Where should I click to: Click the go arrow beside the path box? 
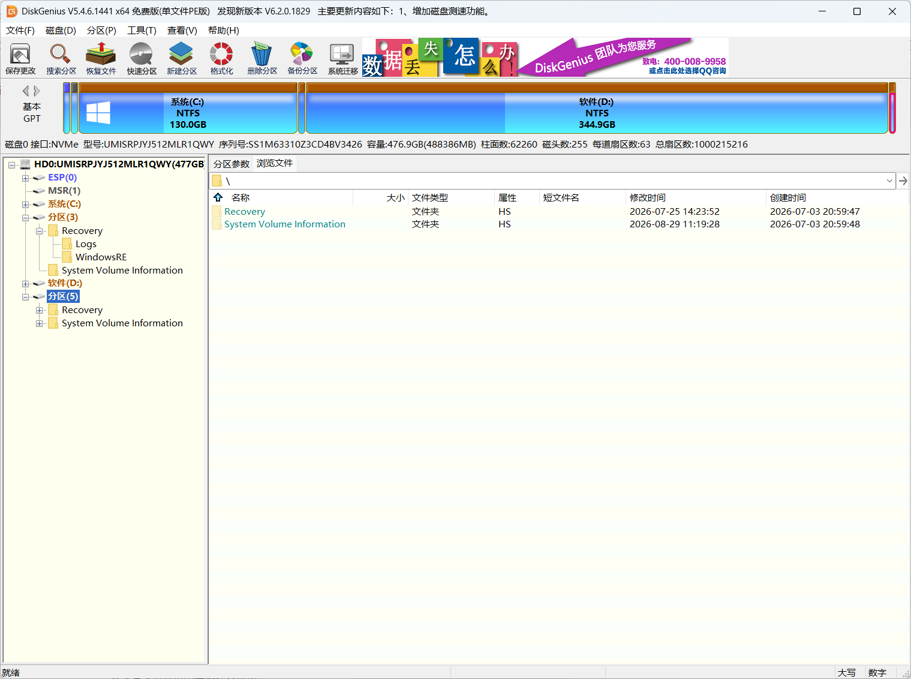click(903, 181)
